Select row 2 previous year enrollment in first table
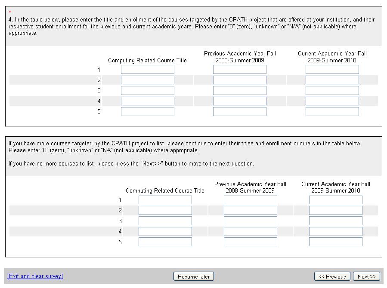Screen dimensions: 387x288 coord(239,80)
